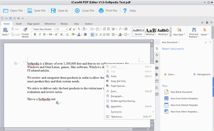Click the Save As disk icon
214x131 pixels.
click(53, 11)
